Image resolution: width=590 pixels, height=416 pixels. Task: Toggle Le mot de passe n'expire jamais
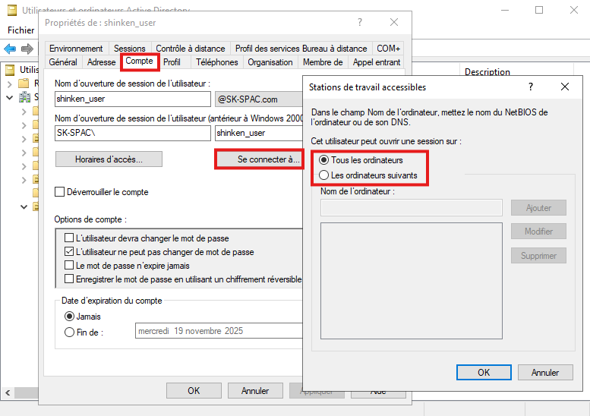(x=70, y=266)
